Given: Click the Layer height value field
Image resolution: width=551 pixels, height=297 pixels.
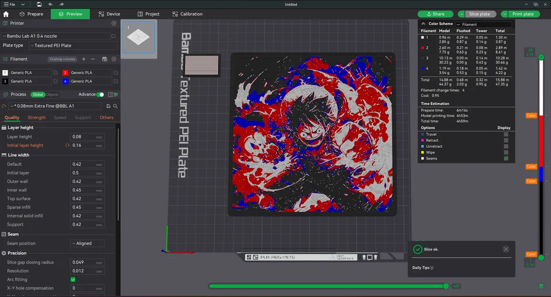Looking at the screenshot, I should [x=87, y=136].
